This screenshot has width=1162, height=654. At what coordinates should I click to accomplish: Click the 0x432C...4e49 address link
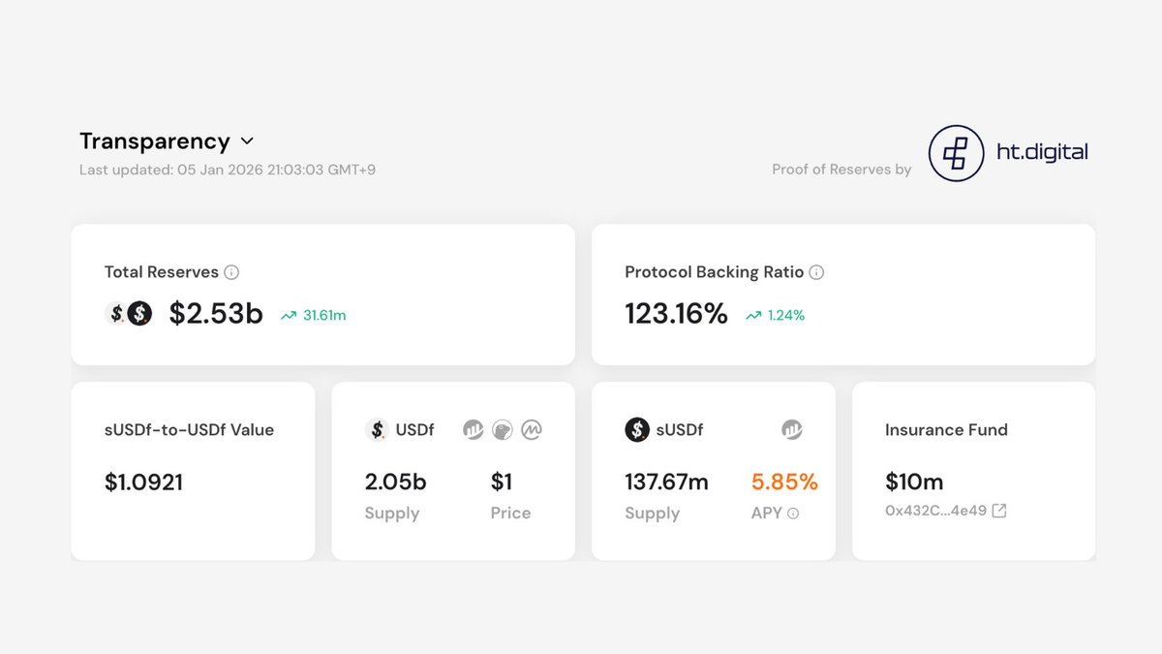[935, 511]
